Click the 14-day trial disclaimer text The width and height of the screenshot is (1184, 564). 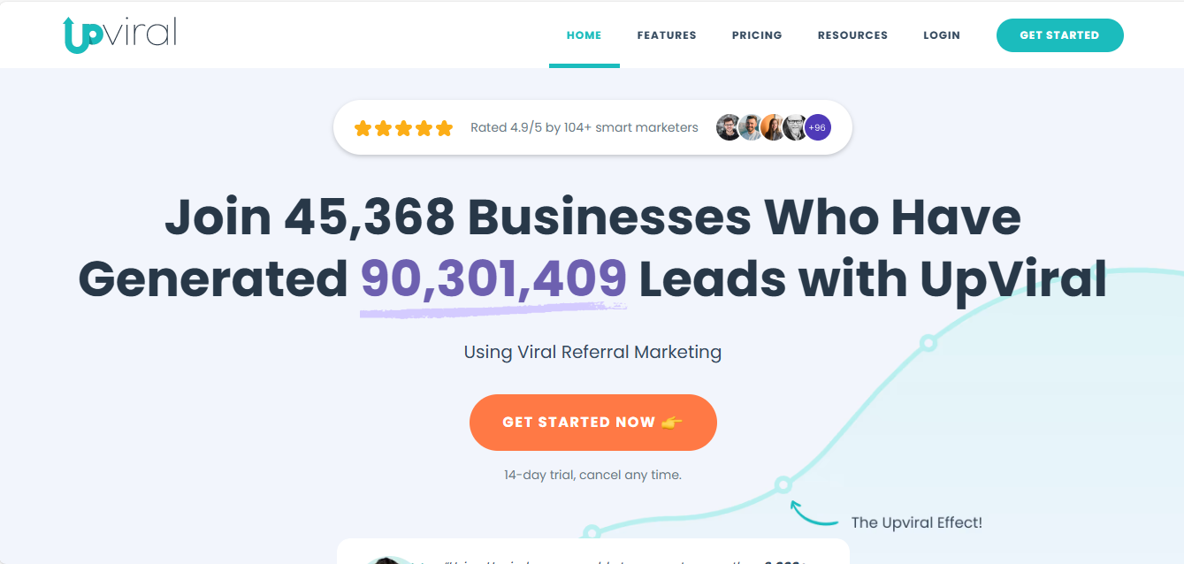[x=593, y=474]
